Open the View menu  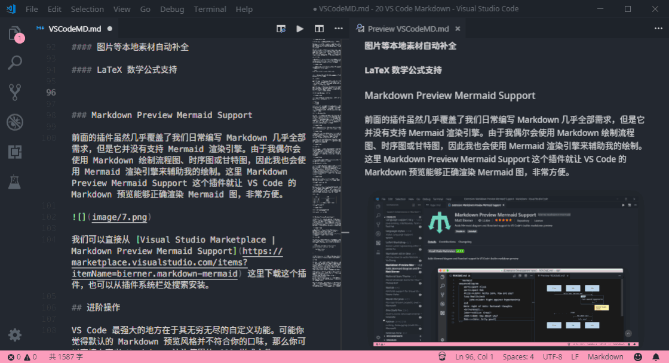pyautogui.click(x=122, y=9)
